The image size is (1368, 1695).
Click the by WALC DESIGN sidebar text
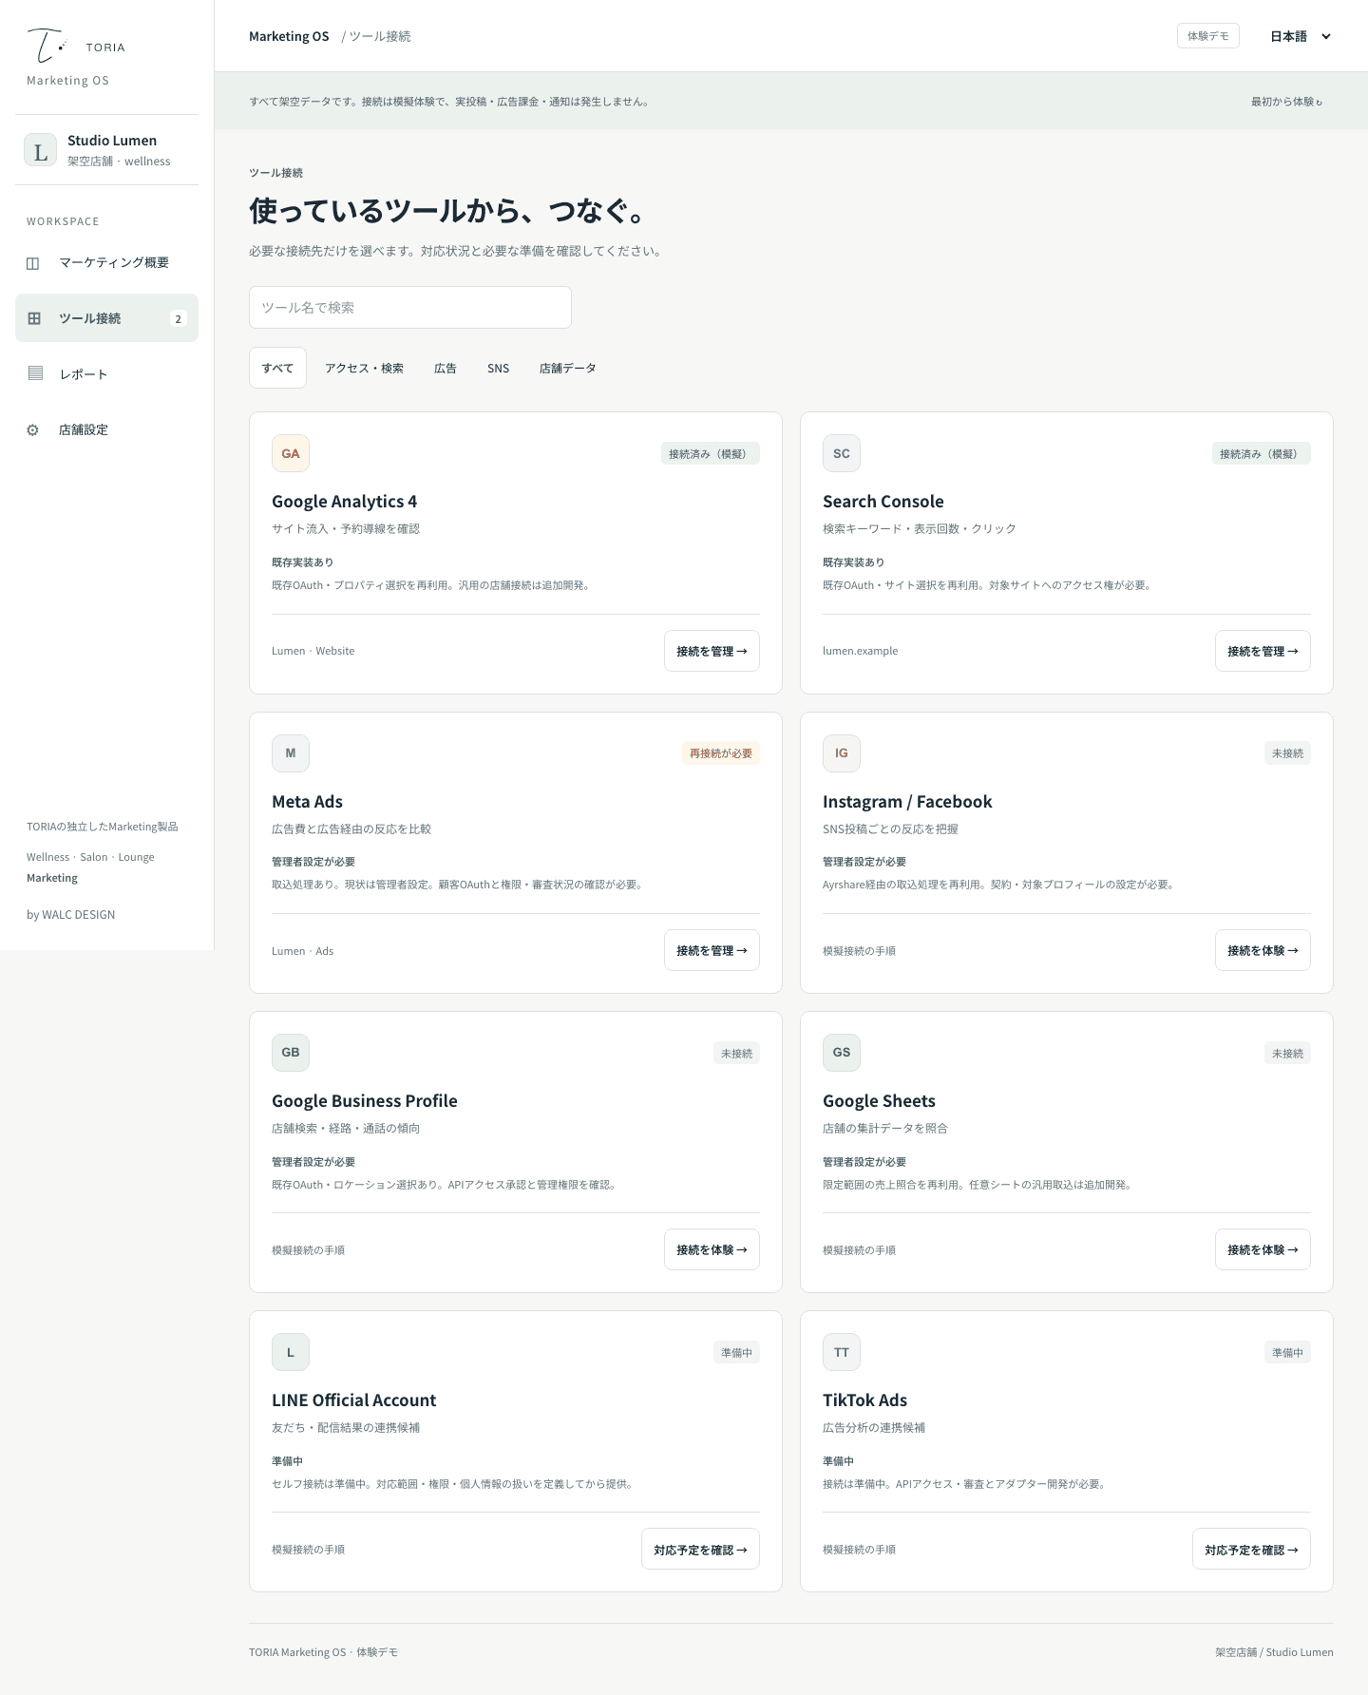[x=70, y=915]
